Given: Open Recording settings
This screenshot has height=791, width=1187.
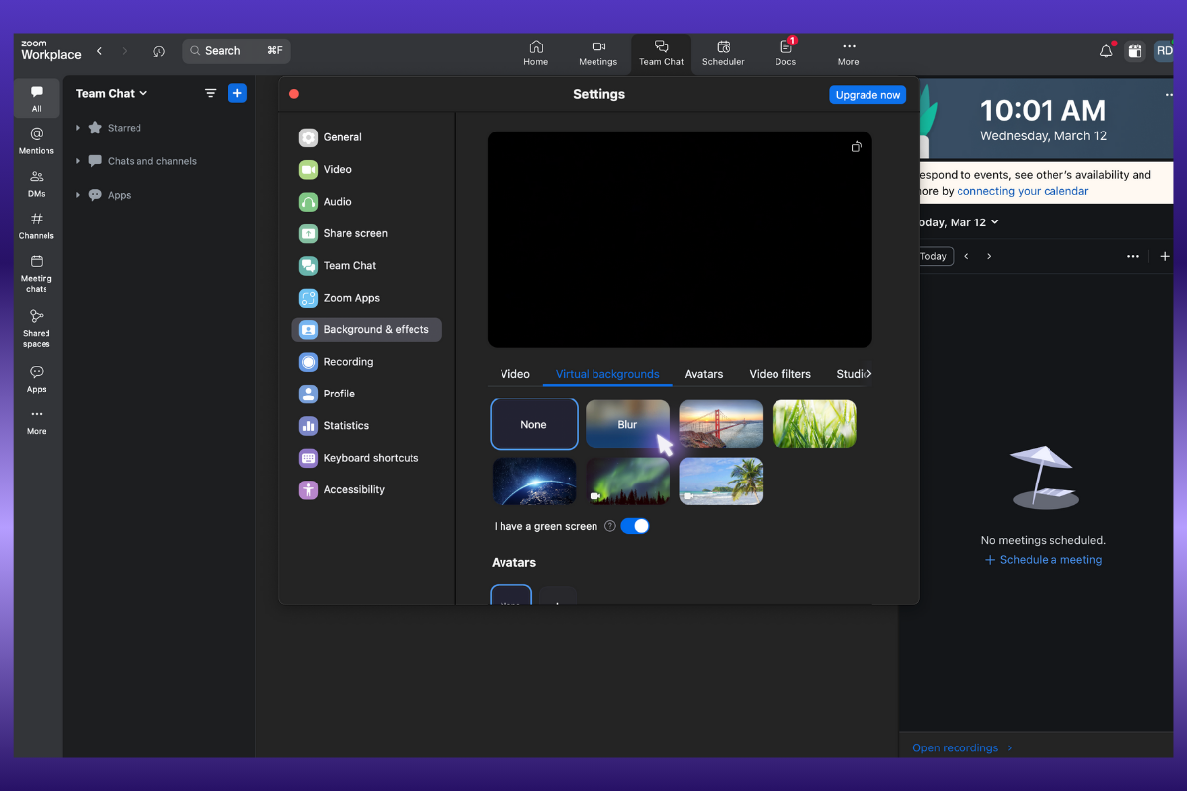Looking at the screenshot, I should 366,362.
